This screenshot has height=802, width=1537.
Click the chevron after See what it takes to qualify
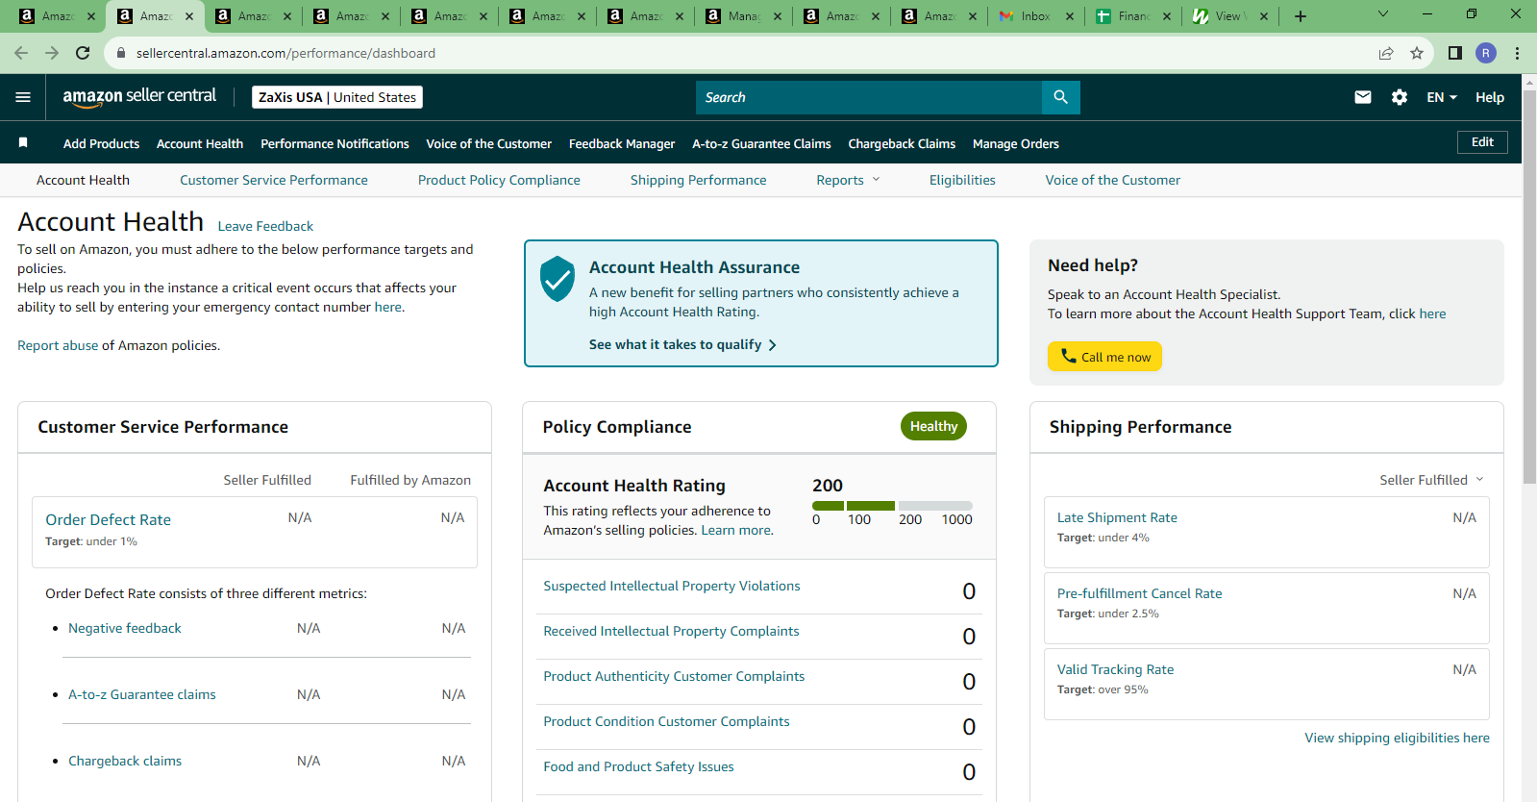click(772, 345)
